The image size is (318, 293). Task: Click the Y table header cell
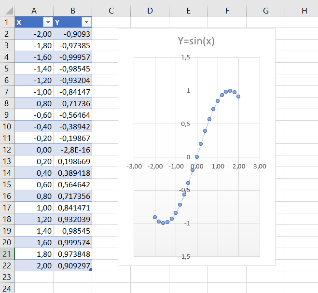coord(72,22)
